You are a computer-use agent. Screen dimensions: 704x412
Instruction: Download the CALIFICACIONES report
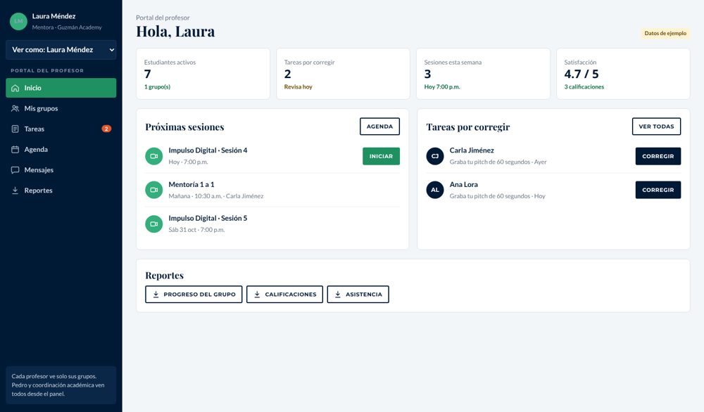(x=284, y=295)
